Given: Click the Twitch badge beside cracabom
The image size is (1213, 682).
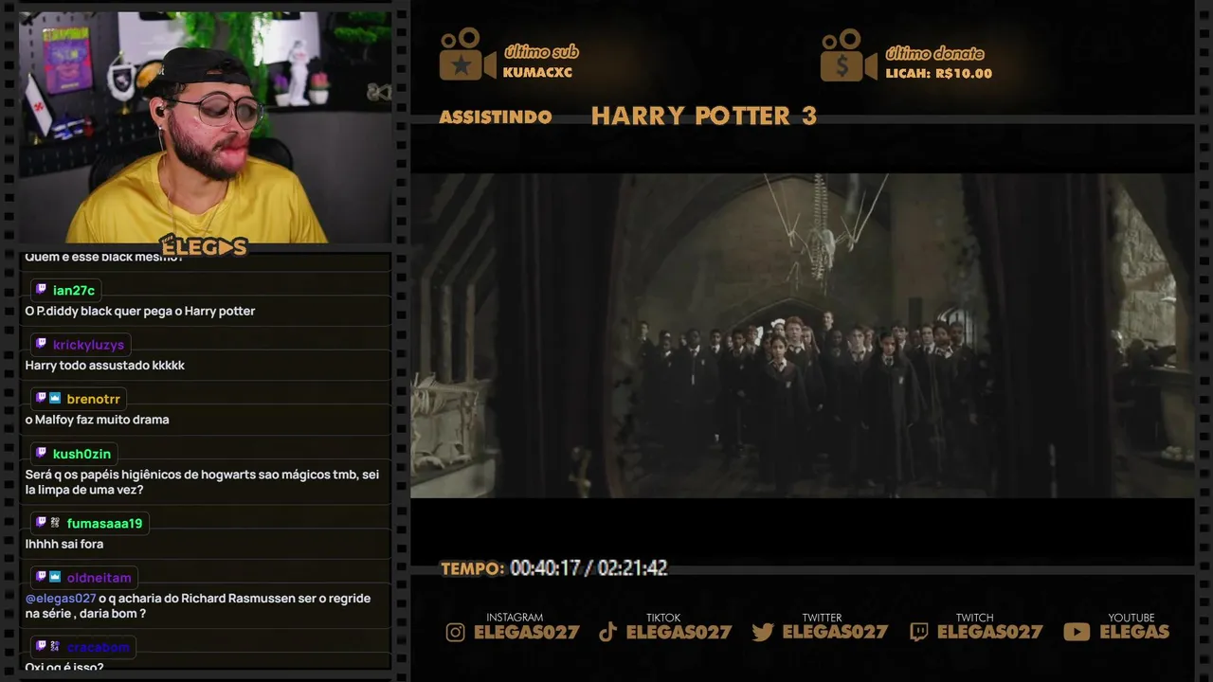Looking at the screenshot, I should point(41,646).
